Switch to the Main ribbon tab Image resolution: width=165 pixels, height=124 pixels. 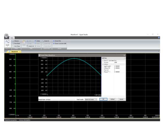12,37
